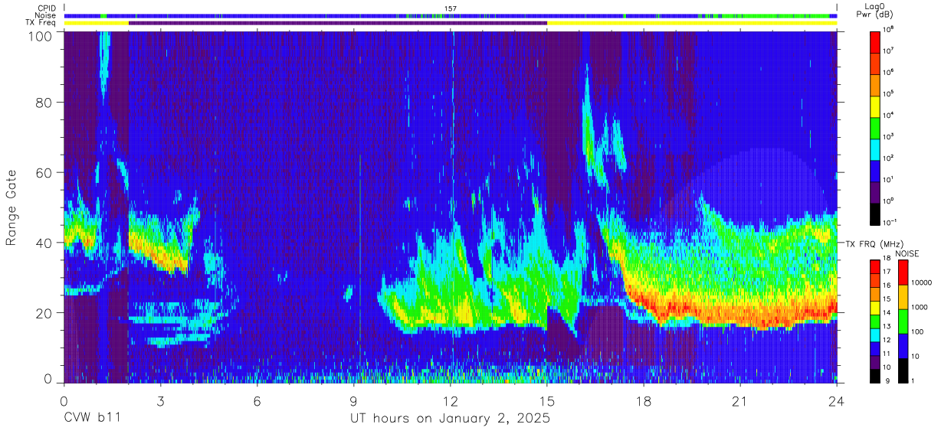Click the 'UT hours on January 2, 2025' axis title

pos(450,419)
